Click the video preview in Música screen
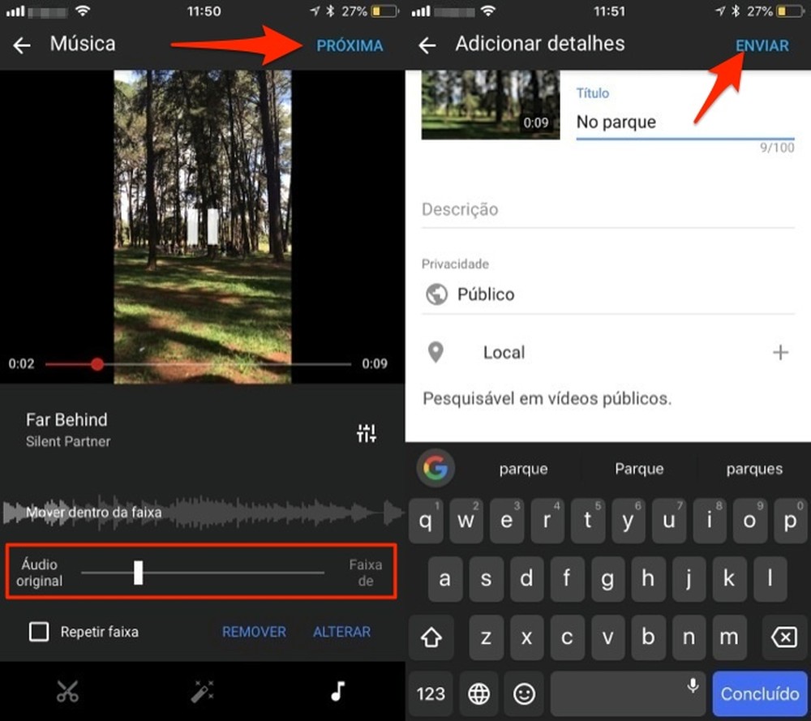Screen dimensions: 811x721 click(x=202, y=226)
